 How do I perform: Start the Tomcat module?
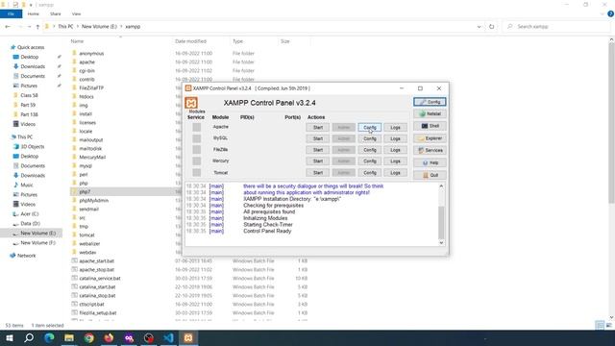click(x=318, y=173)
